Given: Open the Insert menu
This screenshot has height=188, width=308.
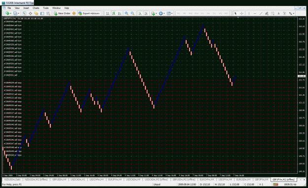Looking at the screenshot, I should [x=26, y=8].
